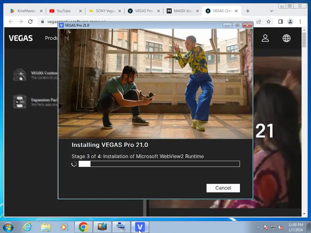Open the MAGIX download browser tab
This screenshot has width=311, height=233.
coord(183,11)
